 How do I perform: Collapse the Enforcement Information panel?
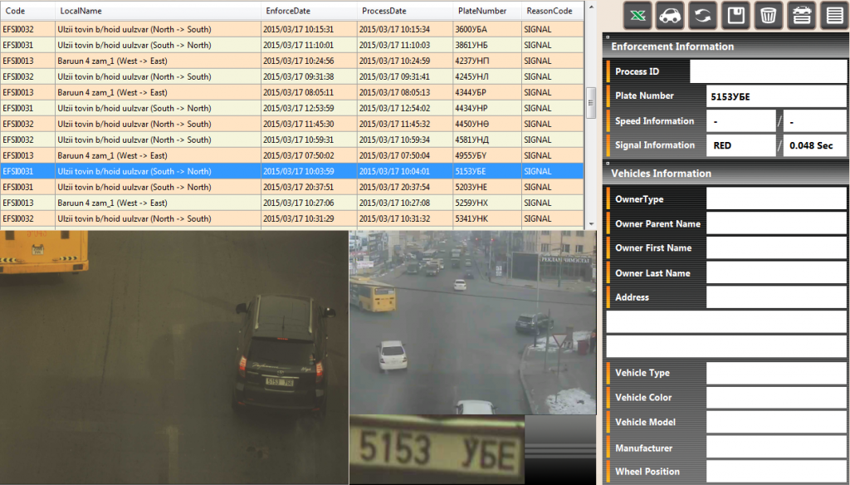(608, 38)
